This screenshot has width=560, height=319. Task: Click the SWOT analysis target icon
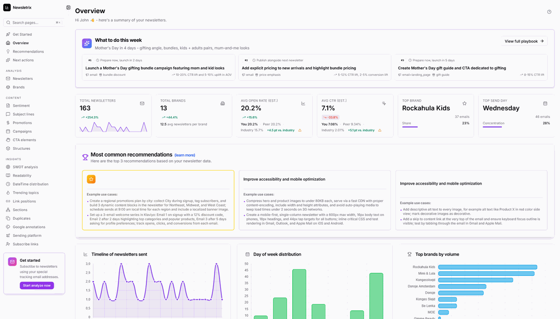coord(8,167)
